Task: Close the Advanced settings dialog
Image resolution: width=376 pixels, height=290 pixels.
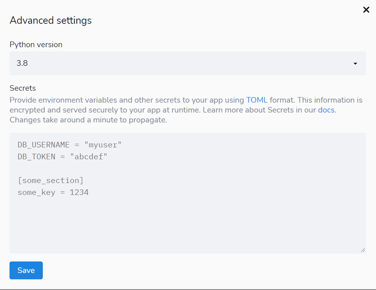Action: click(366, 10)
